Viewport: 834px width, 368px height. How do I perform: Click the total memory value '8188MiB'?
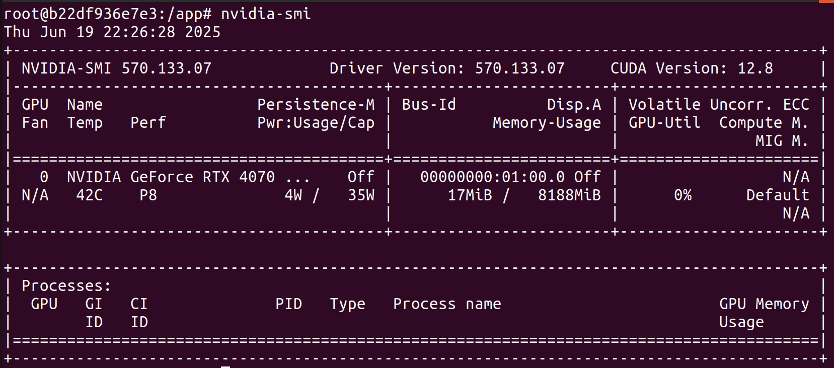coord(569,195)
